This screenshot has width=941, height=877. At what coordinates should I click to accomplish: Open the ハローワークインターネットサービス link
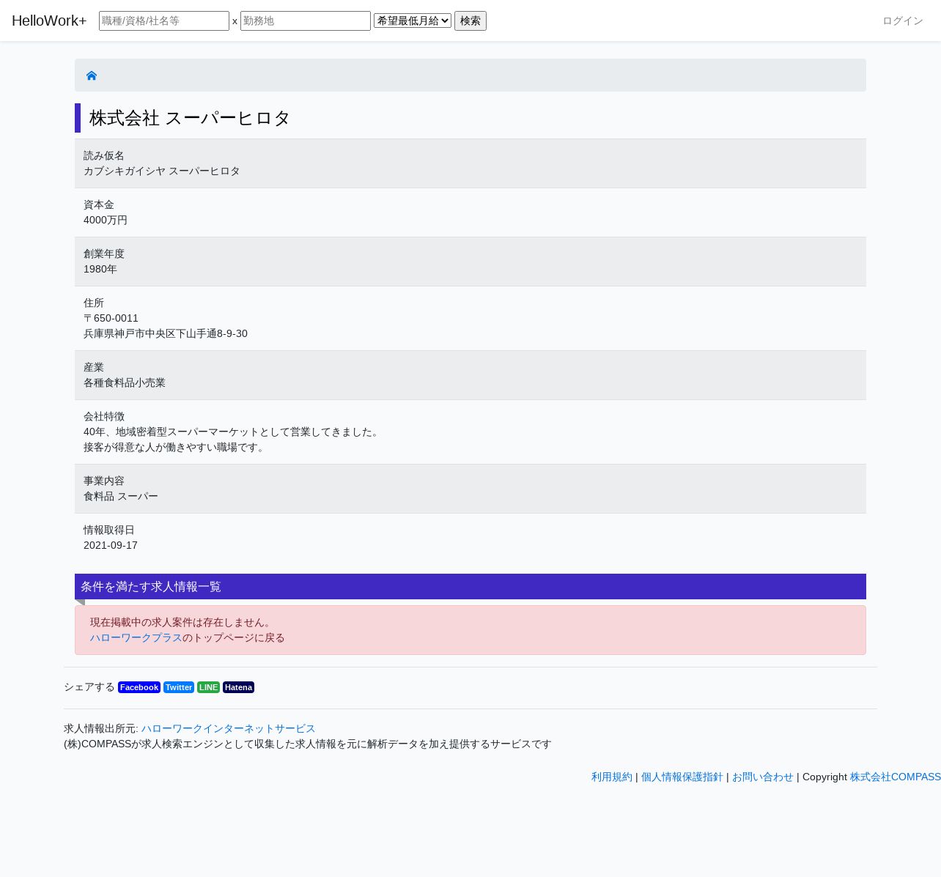228,728
